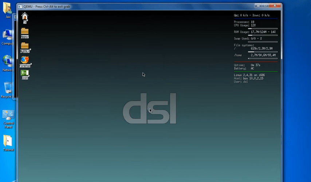Click the CPU Usage 12% text
The height and width of the screenshot is (182, 311).
click(x=245, y=25)
